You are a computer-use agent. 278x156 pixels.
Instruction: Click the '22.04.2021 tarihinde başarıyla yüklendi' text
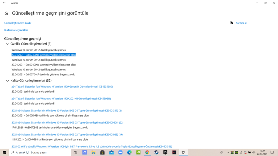coord(33,91)
